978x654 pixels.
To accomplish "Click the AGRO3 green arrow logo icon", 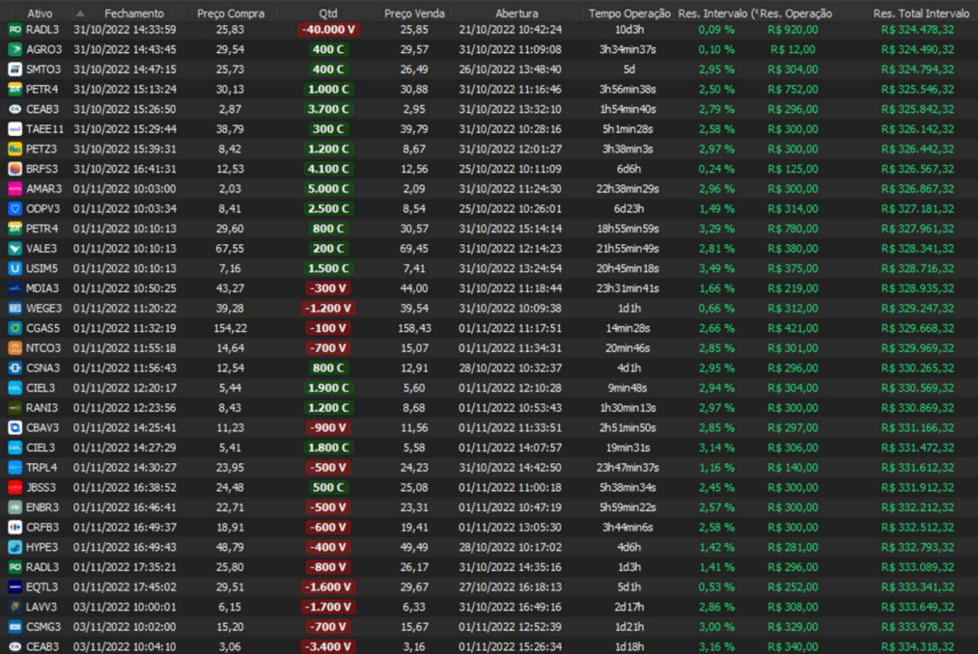I will coord(14,49).
